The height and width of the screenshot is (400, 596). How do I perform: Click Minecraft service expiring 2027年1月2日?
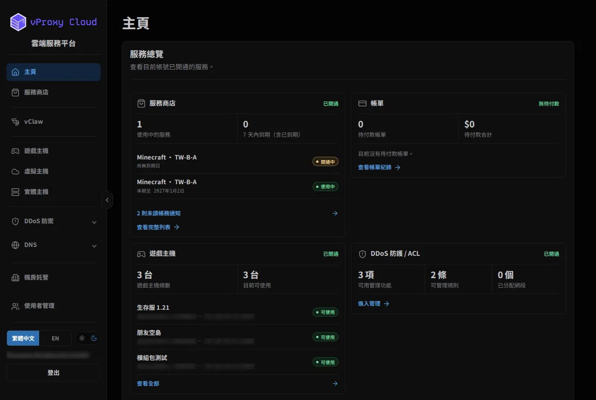[237, 187]
